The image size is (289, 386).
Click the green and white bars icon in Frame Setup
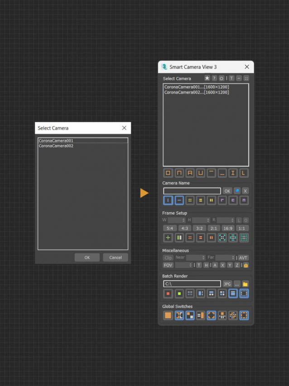click(x=179, y=238)
